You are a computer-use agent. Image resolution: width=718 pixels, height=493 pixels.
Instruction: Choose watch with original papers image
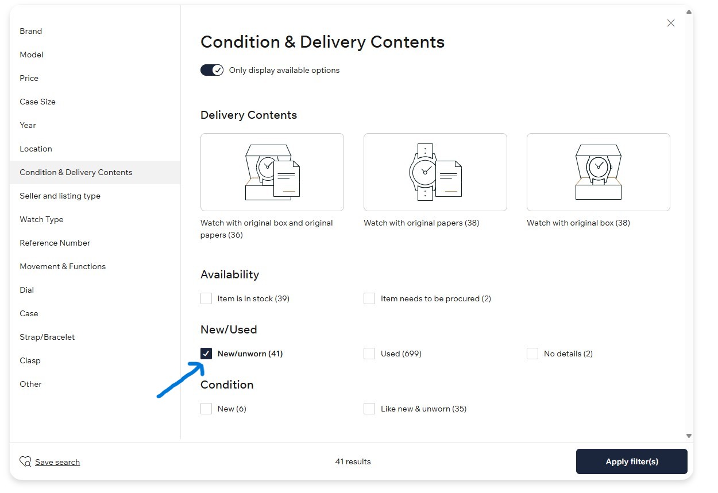click(x=435, y=172)
